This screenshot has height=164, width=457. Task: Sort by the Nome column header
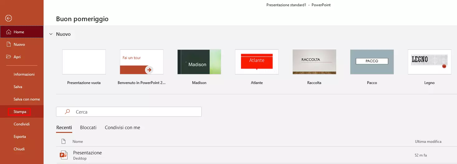78,142
